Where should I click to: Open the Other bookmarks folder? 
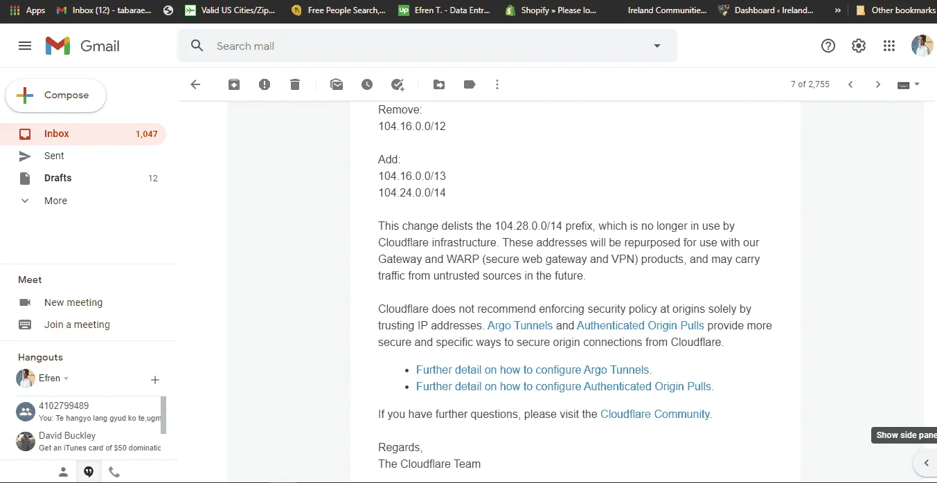[895, 10]
